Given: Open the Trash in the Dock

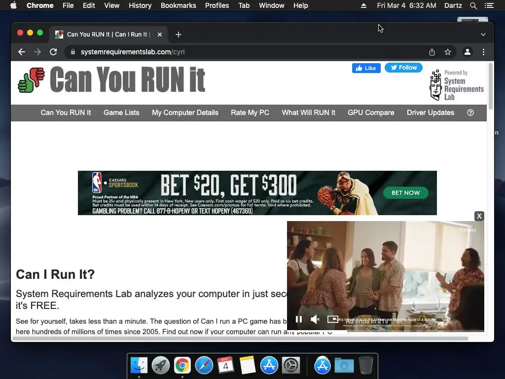Looking at the screenshot, I should coord(365,366).
